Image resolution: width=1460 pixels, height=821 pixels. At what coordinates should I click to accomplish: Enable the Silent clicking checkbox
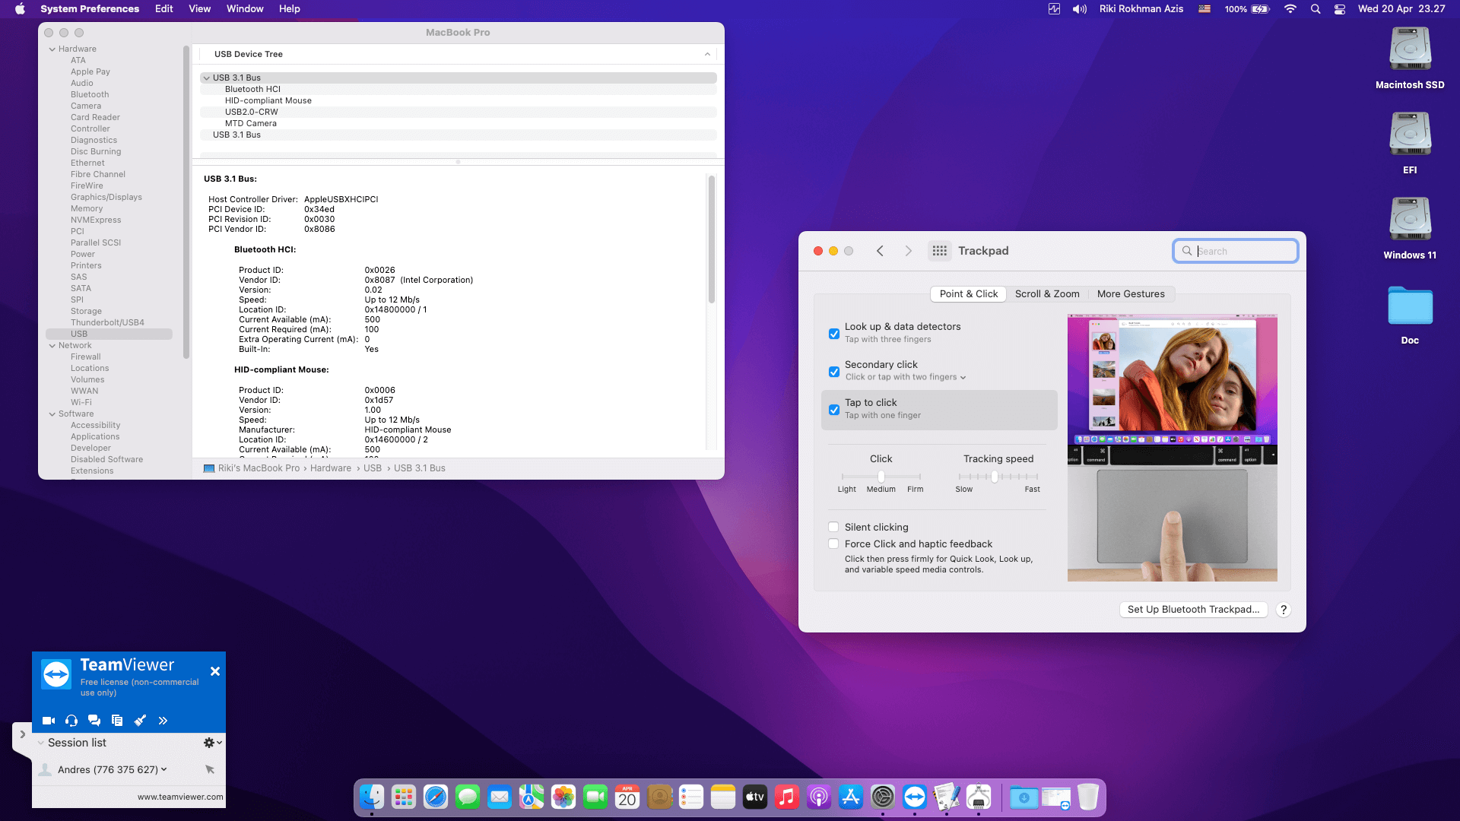click(x=833, y=527)
